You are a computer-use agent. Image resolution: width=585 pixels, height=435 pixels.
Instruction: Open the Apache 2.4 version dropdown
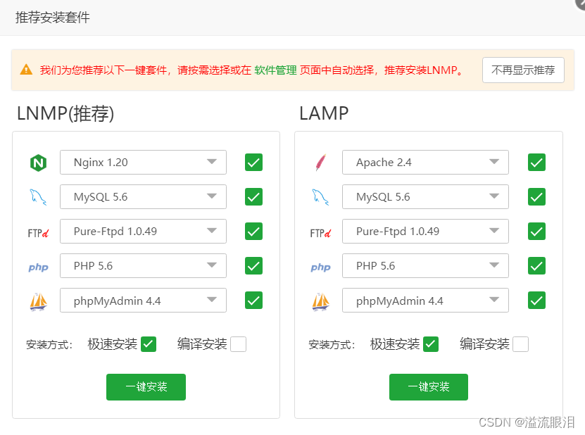pos(425,163)
